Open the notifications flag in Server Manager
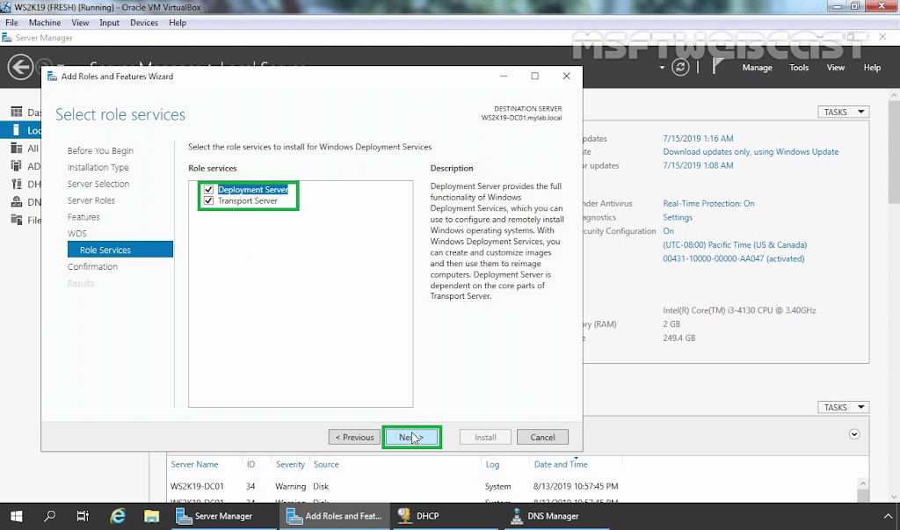 click(x=717, y=67)
